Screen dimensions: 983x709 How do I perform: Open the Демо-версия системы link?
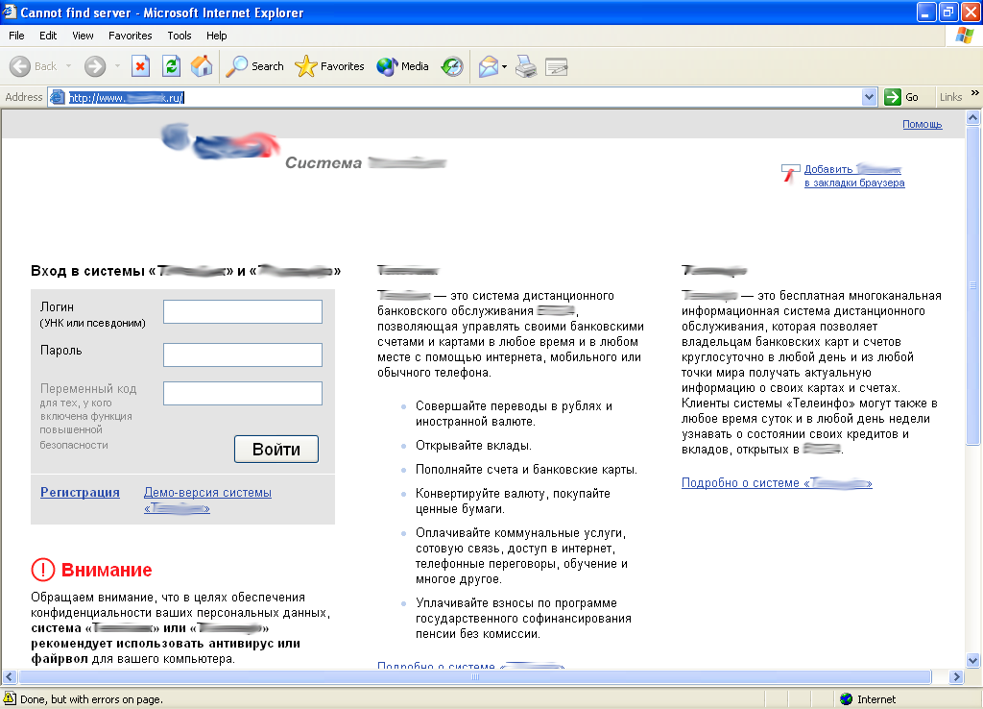coord(207,501)
